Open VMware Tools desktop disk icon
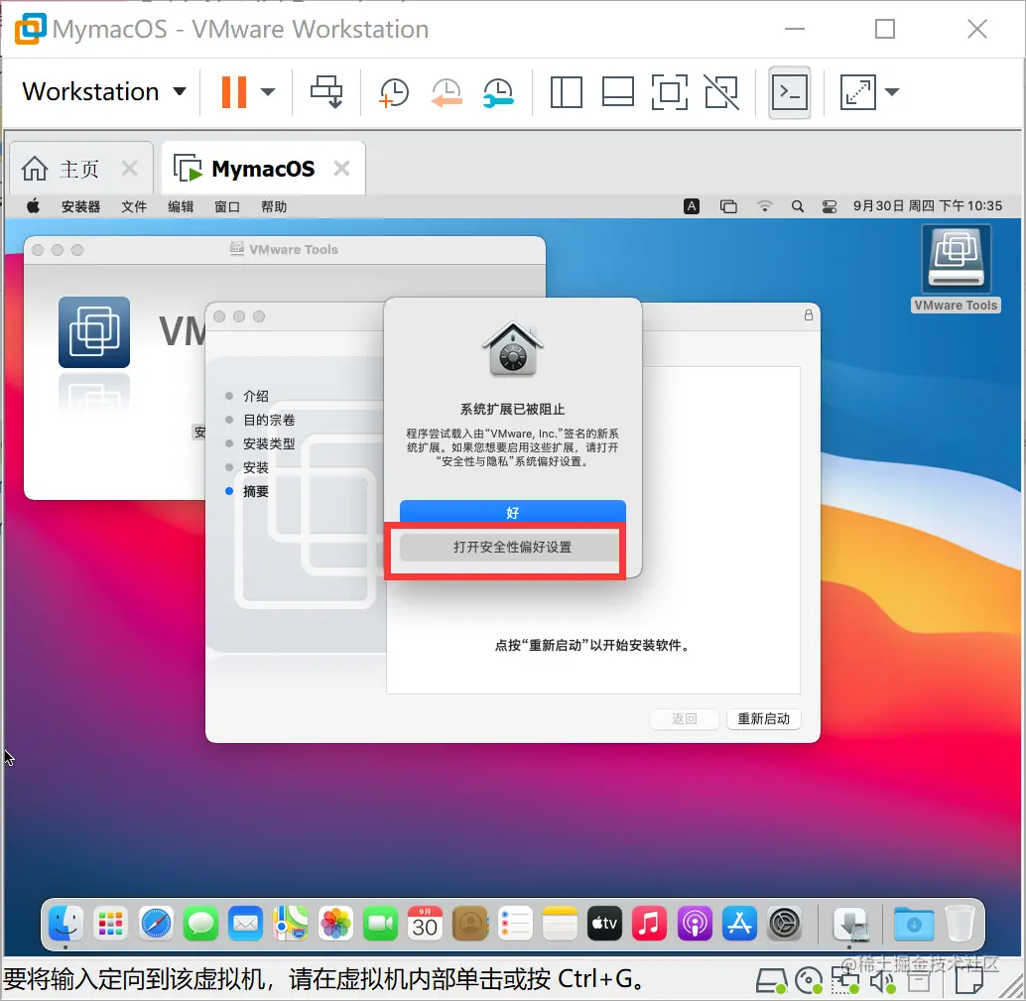1026x1001 pixels. click(956, 269)
